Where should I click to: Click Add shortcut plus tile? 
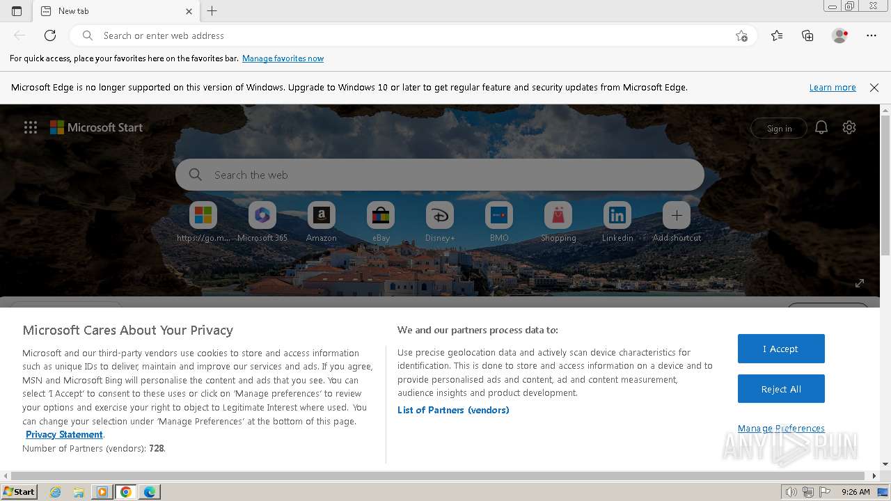click(677, 222)
